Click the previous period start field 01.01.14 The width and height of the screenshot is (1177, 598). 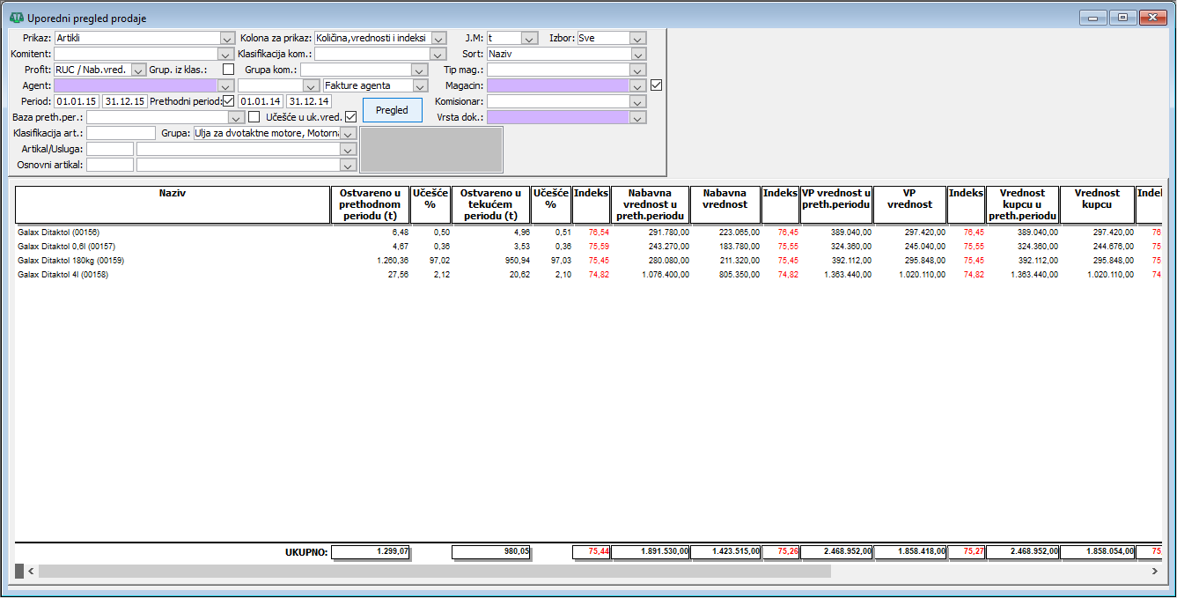click(261, 101)
